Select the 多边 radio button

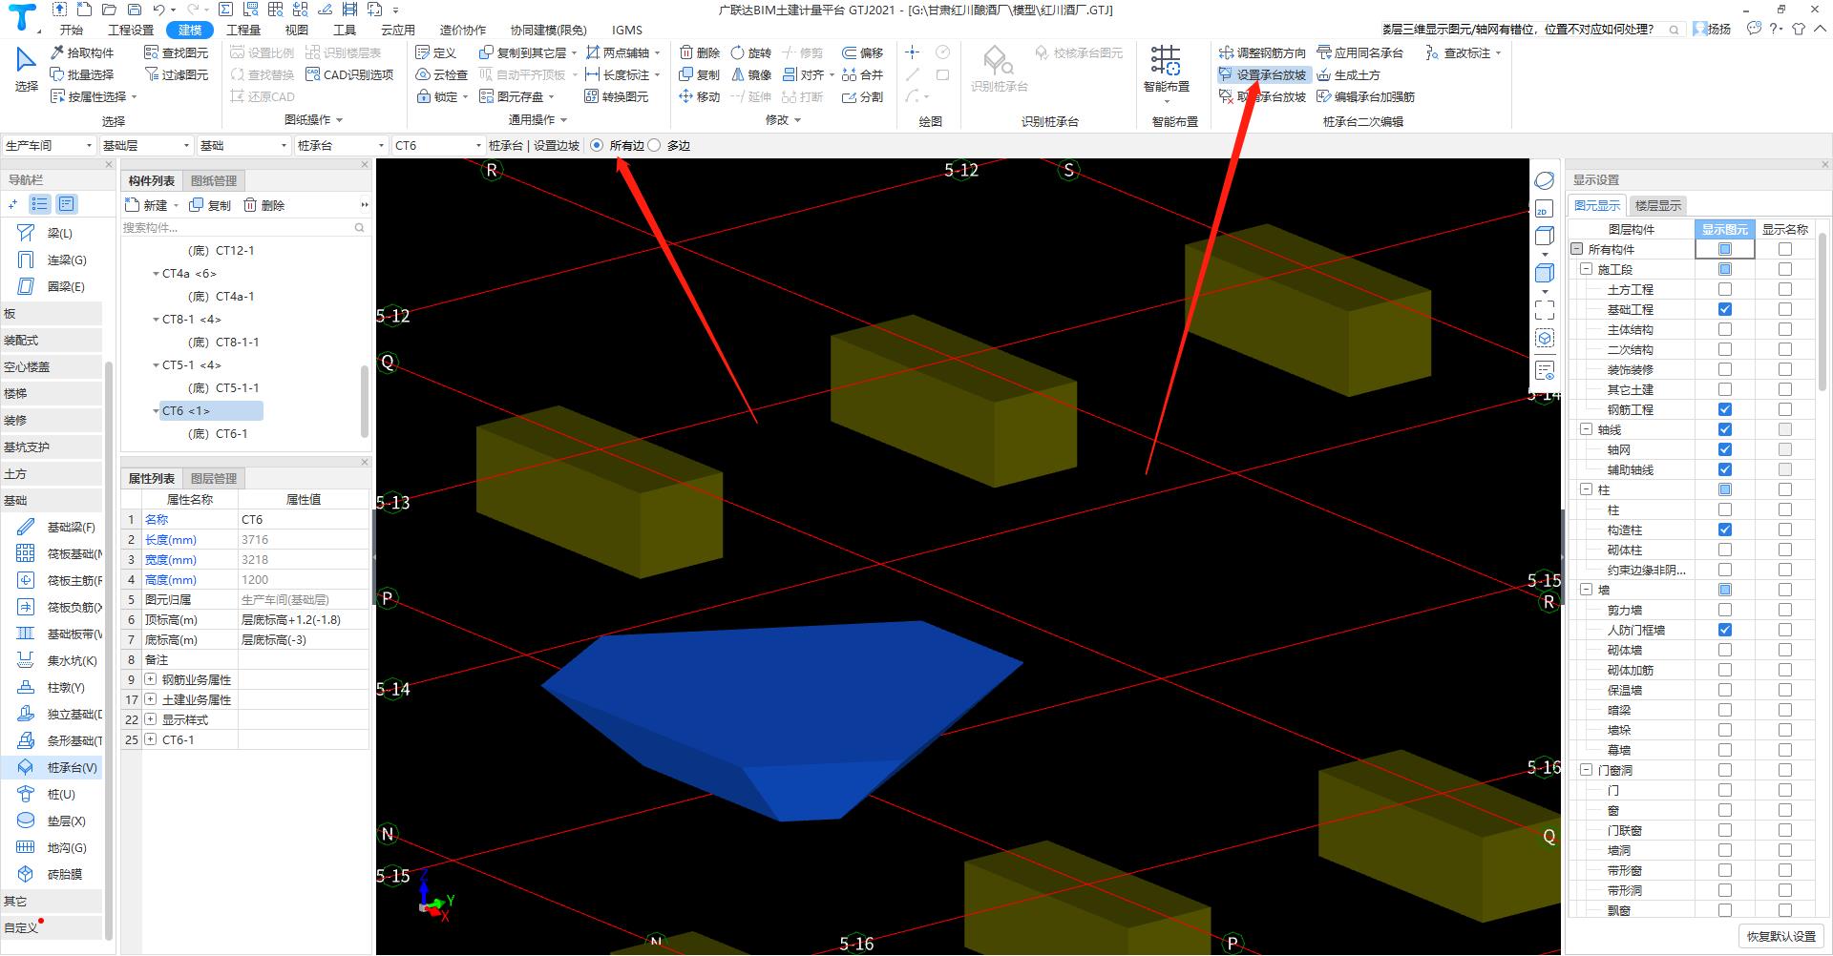[x=654, y=145]
